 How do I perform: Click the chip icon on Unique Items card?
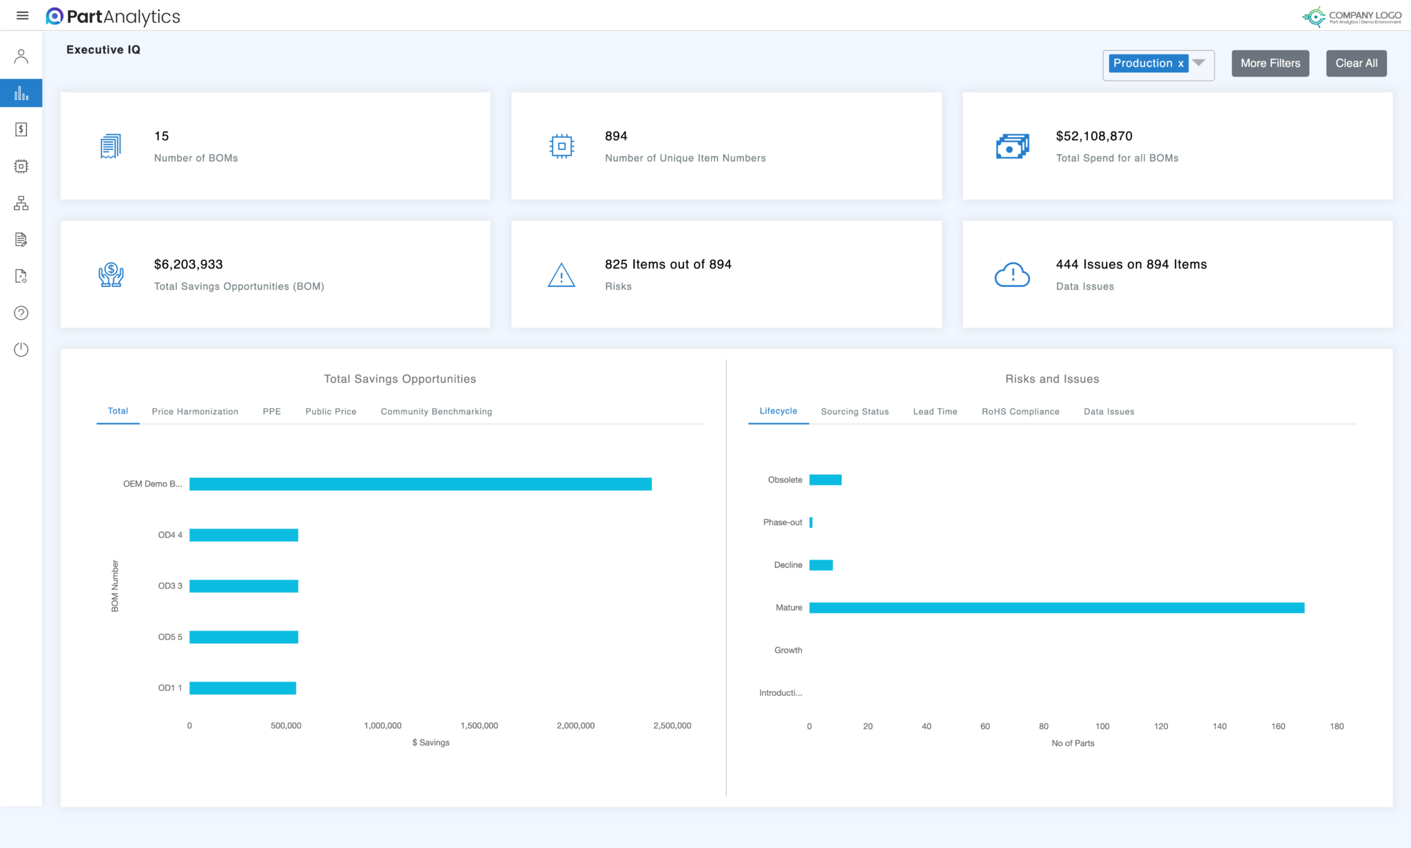point(562,146)
